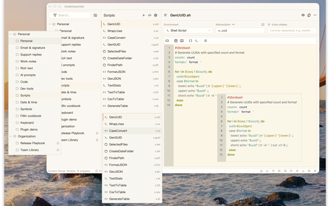Click the calendar date icon in editor toolbar
Image resolution: width=330 pixels, height=206 pixels.
point(176,41)
